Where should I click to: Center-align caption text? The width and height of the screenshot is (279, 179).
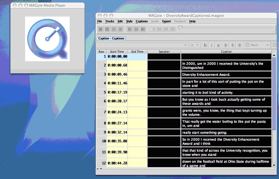(x=232, y=45)
